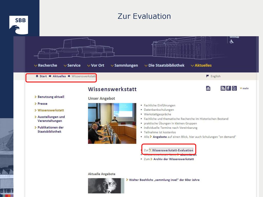263x197 pixels.
Task: Click the flag icon beside English
Action: coord(208,76)
